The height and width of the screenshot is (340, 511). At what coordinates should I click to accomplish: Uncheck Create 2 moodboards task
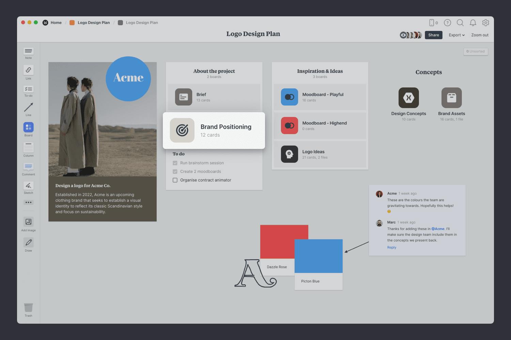click(x=175, y=172)
